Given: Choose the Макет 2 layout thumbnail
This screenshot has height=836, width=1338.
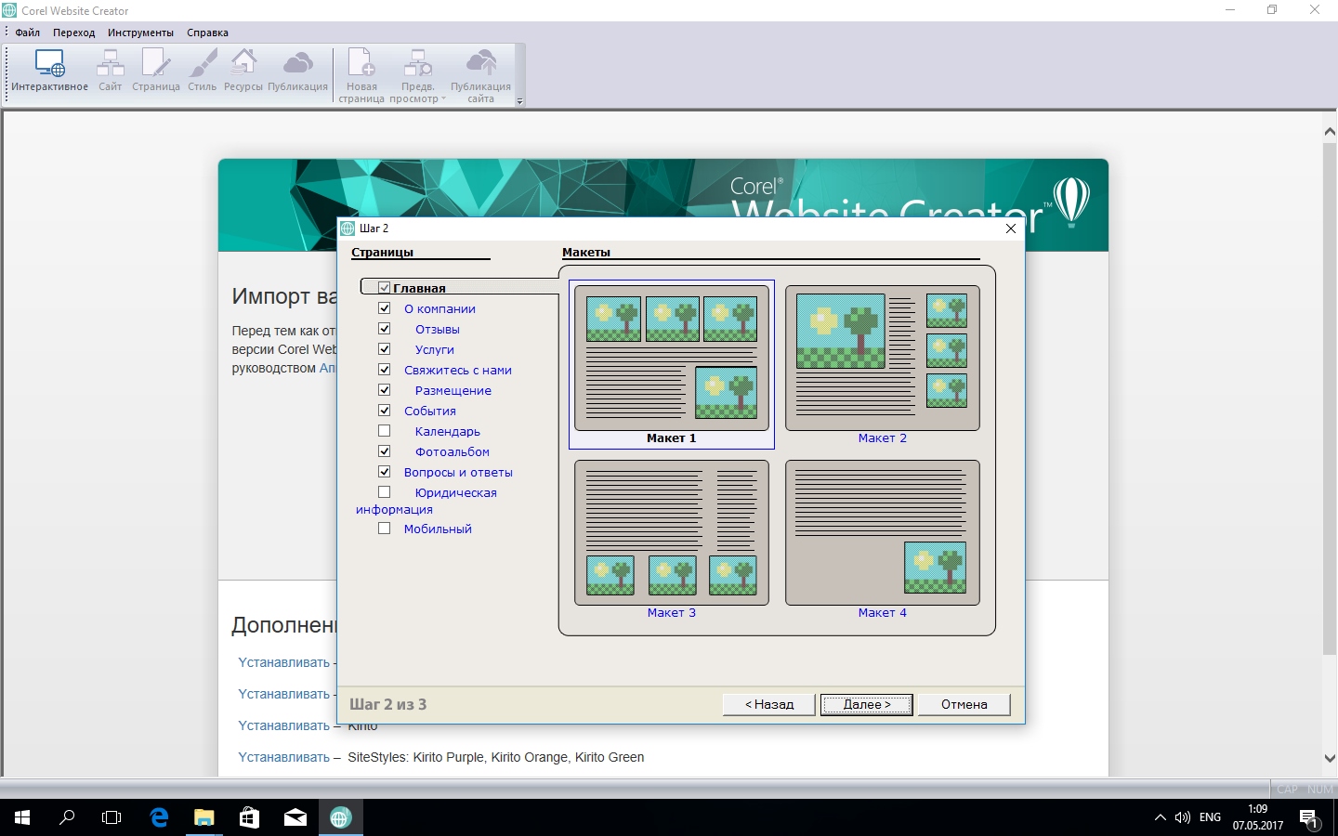Looking at the screenshot, I should (883, 359).
